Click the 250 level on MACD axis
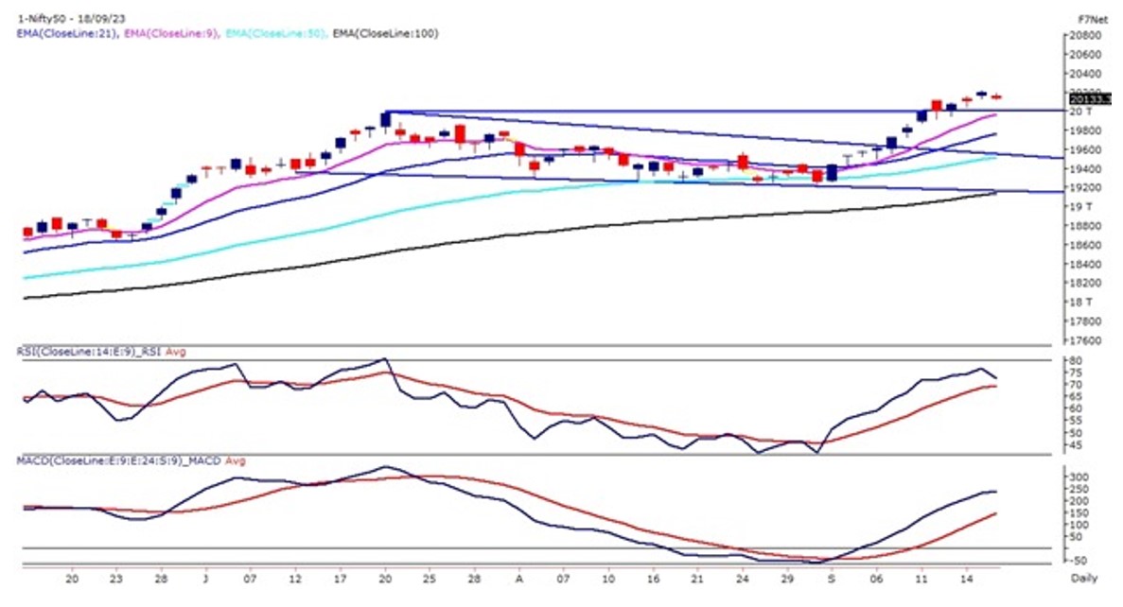Image resolution: width=1123 pixels, height=607 pixels. point(1079,490)
